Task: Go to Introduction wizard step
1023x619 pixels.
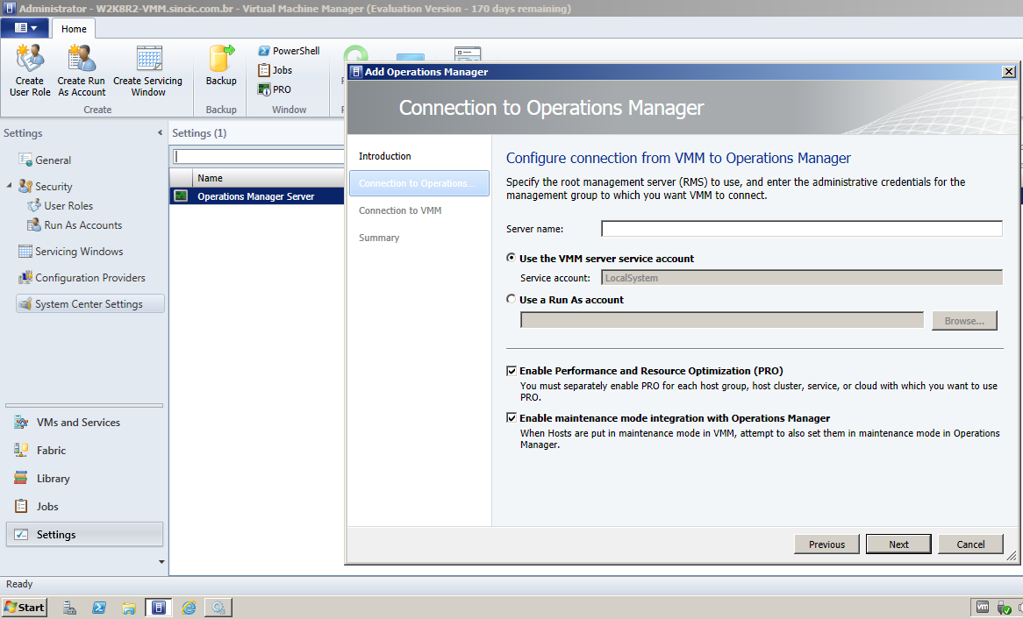Action: [385, 156]
